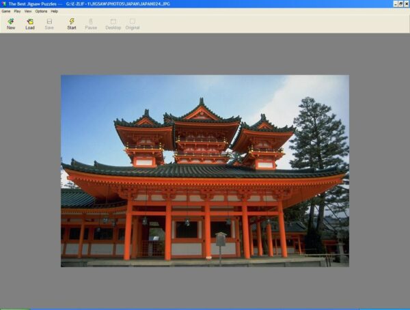Click the empty gray workspace below the photo

(205, 287)
